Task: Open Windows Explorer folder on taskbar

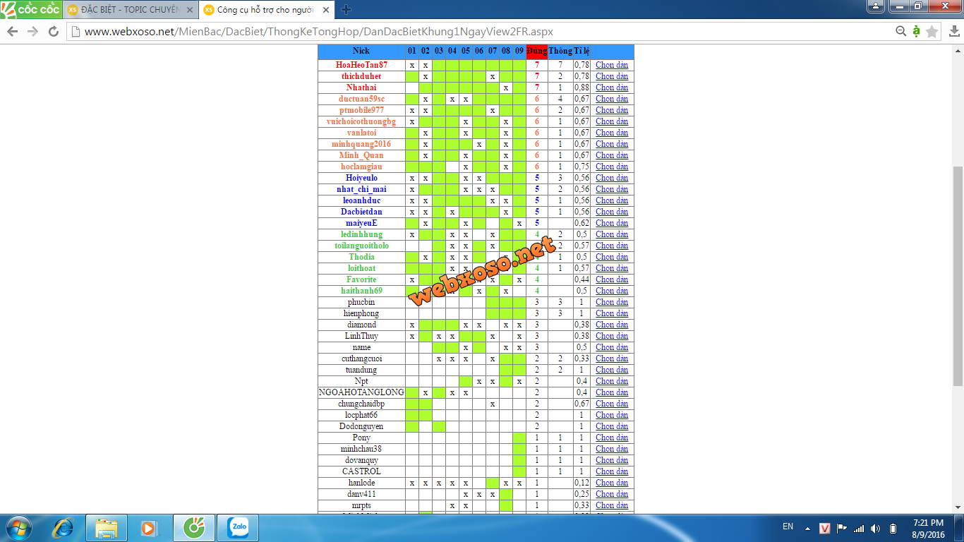Action: 107,528
